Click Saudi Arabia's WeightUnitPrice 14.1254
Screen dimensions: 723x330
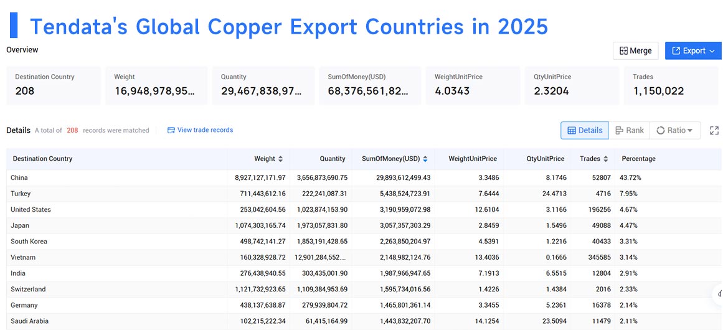[x=486, y=321]
